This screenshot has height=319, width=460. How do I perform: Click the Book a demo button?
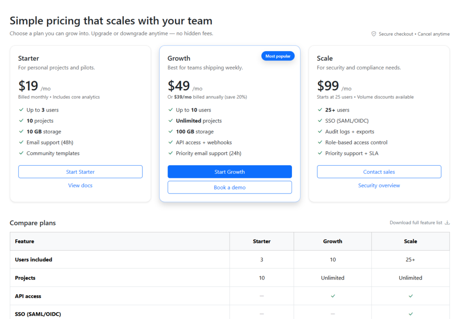tap(230, 187)
